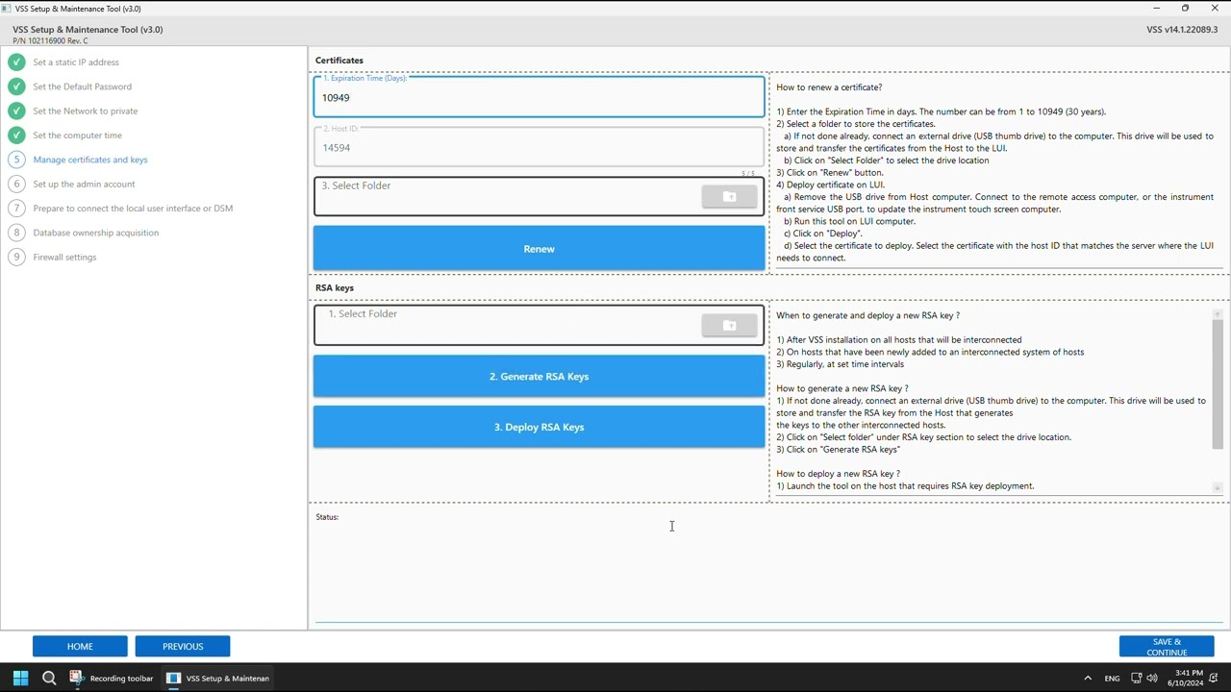Click the Network to private checkmark icon
Viewport: 1231px width, 692px height.
(x=16, y=111)
